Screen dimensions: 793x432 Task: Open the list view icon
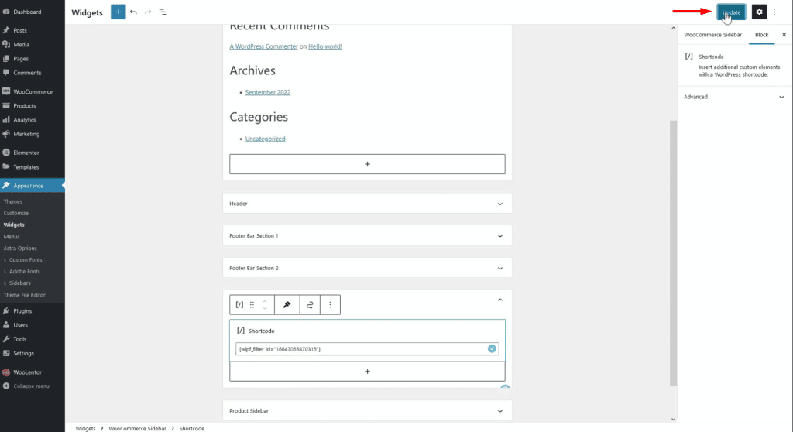(163, 12)
